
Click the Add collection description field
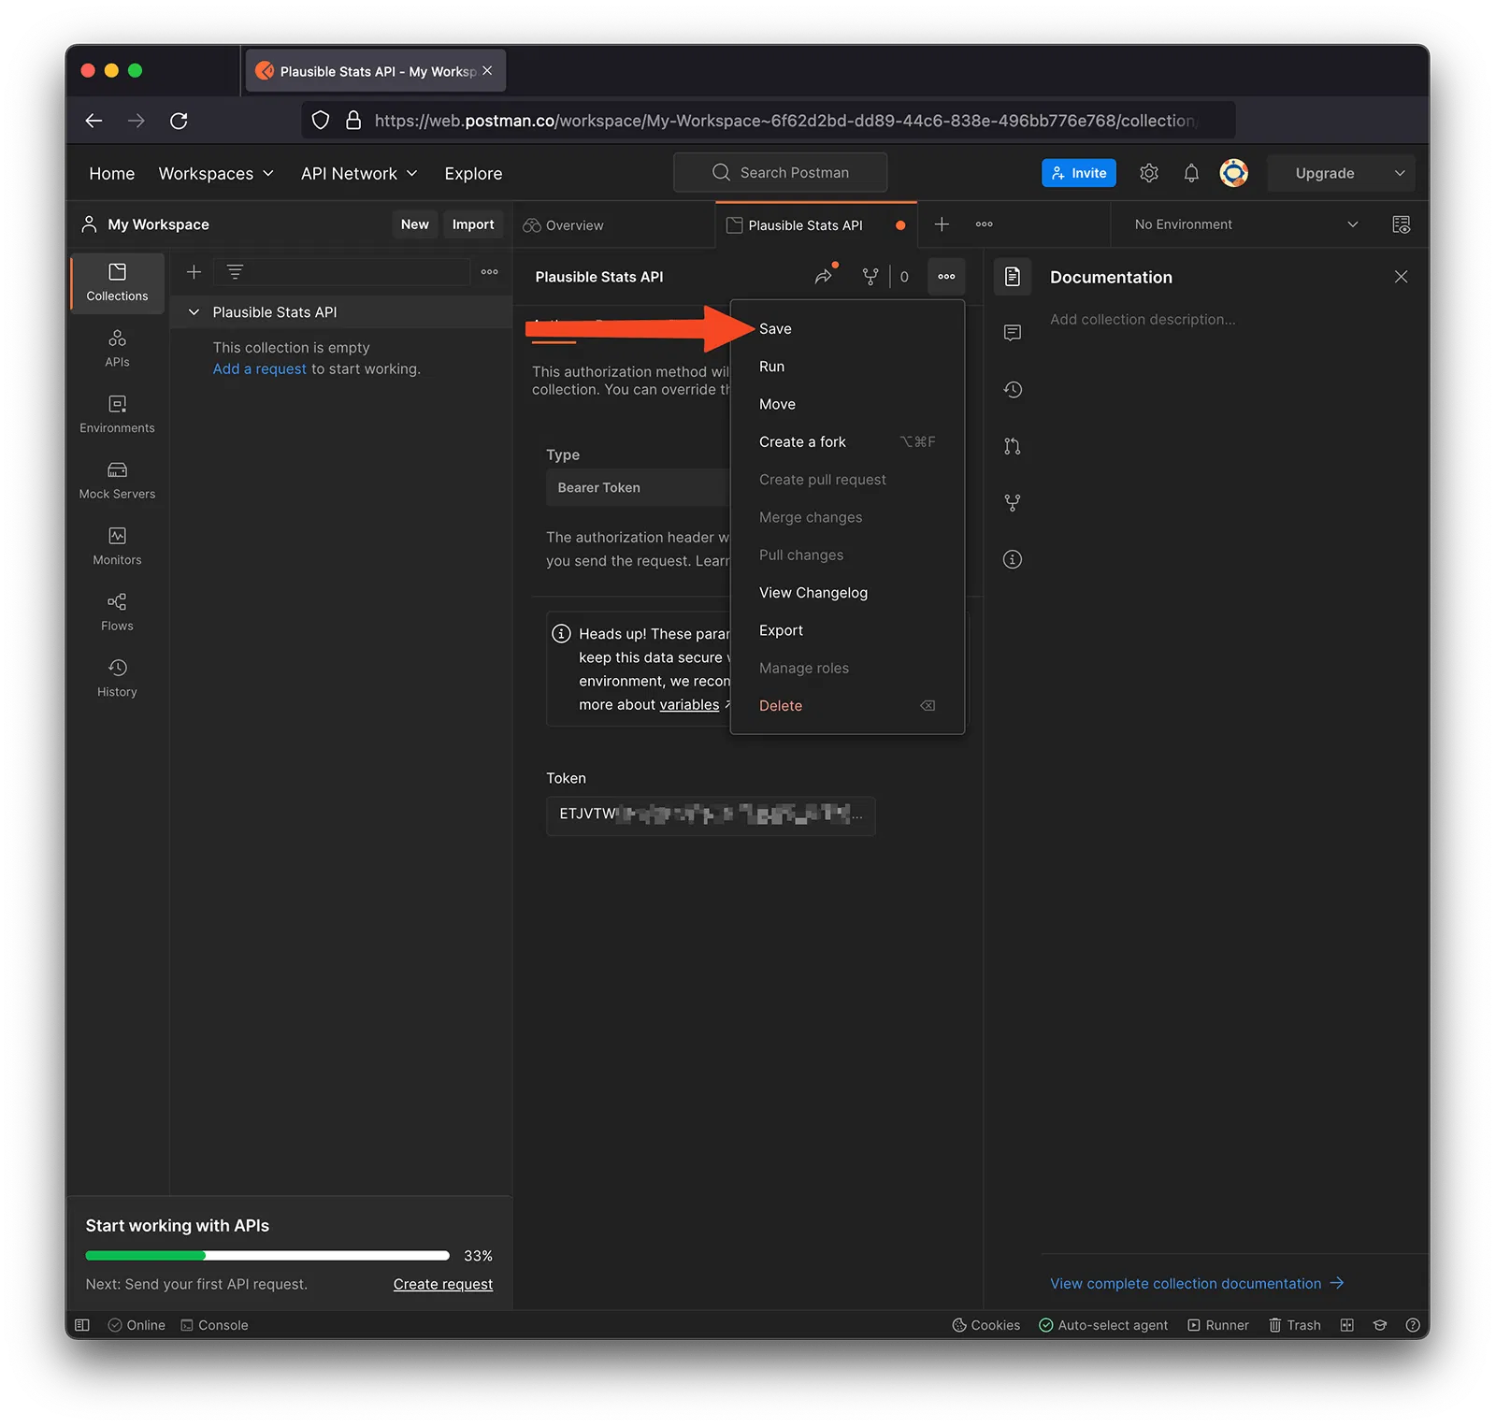pyautogui.click(x=1142, y=319)
